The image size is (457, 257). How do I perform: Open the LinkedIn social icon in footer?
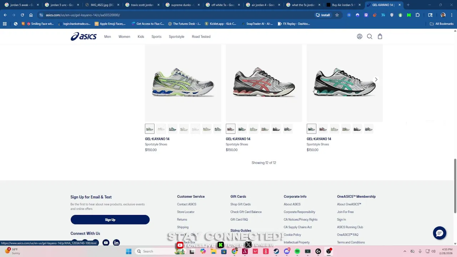pos(116,243)
